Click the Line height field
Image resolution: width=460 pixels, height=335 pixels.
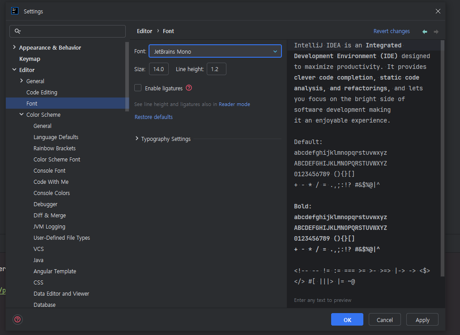(217, 69)
